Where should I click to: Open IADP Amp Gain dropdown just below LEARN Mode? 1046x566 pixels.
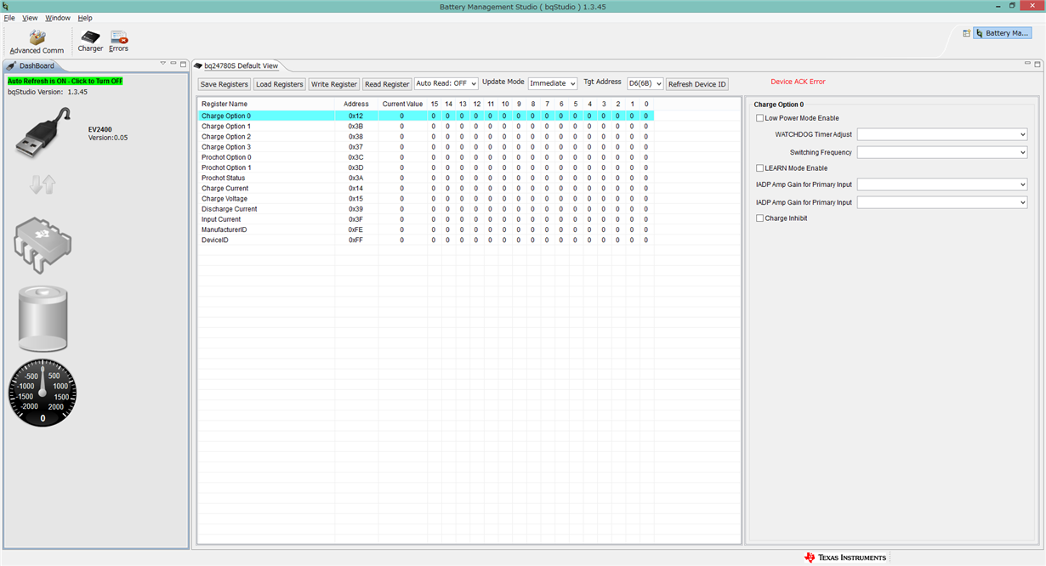click(942, 184)
